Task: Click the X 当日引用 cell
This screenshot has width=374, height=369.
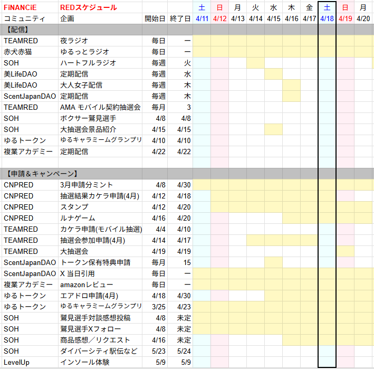Action: click(100, 273)
